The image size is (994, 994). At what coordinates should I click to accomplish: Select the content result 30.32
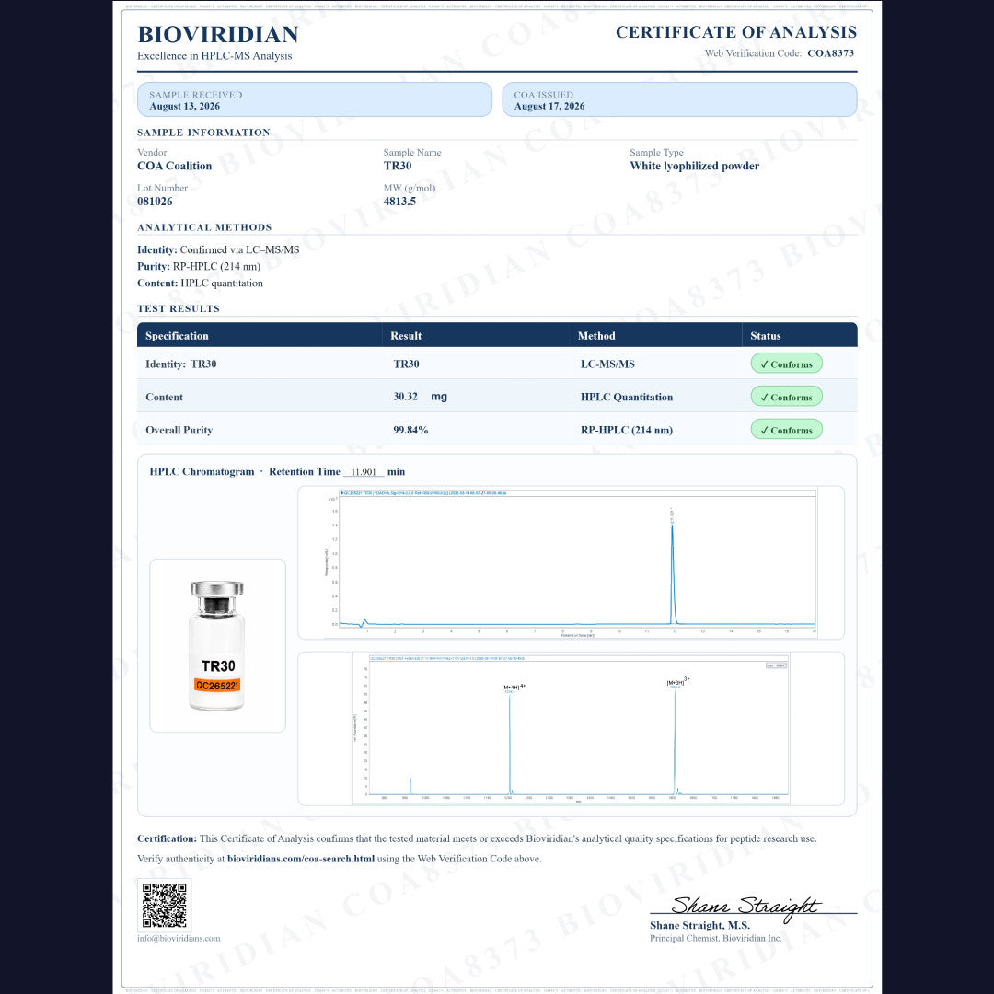(405, 397)
